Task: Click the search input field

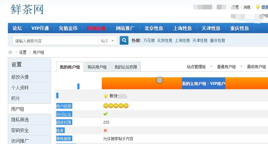Action: tap(55, 41)
